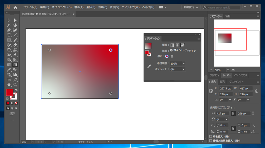Choose the Zoom magnifier tool
The height and width of the screenshot is (148, 265).
click(x=15, y=84)
